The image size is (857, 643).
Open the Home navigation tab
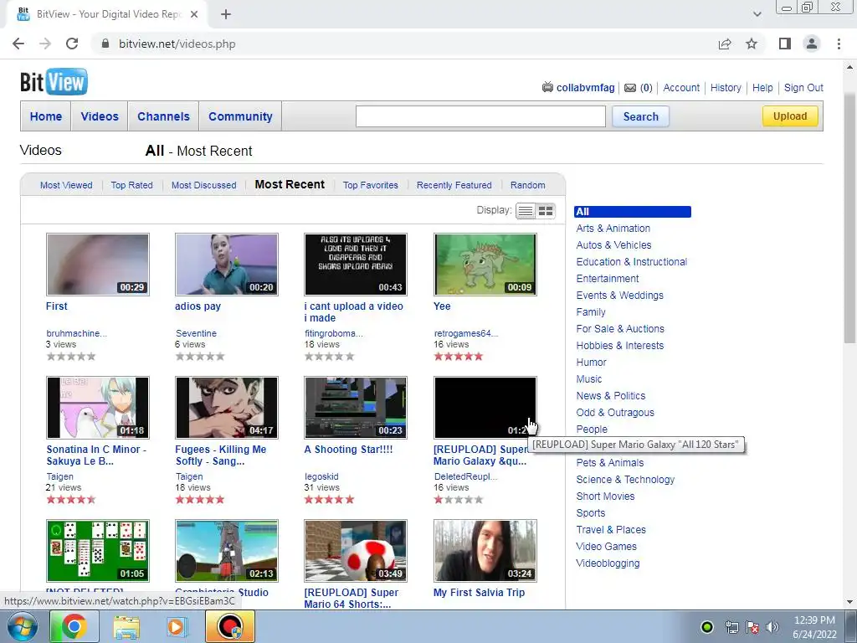point(46,116)
